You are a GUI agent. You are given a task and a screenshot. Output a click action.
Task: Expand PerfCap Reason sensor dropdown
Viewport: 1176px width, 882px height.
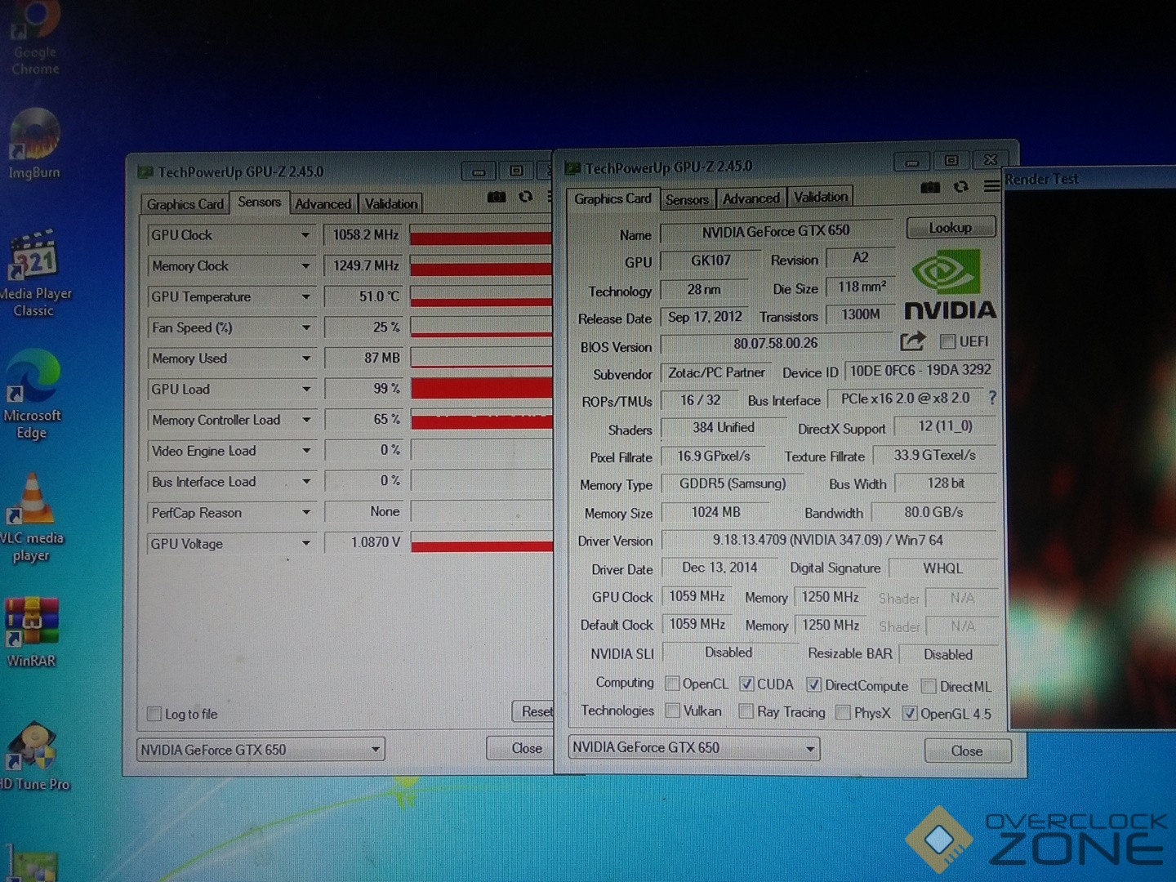(x=305, y=513)
